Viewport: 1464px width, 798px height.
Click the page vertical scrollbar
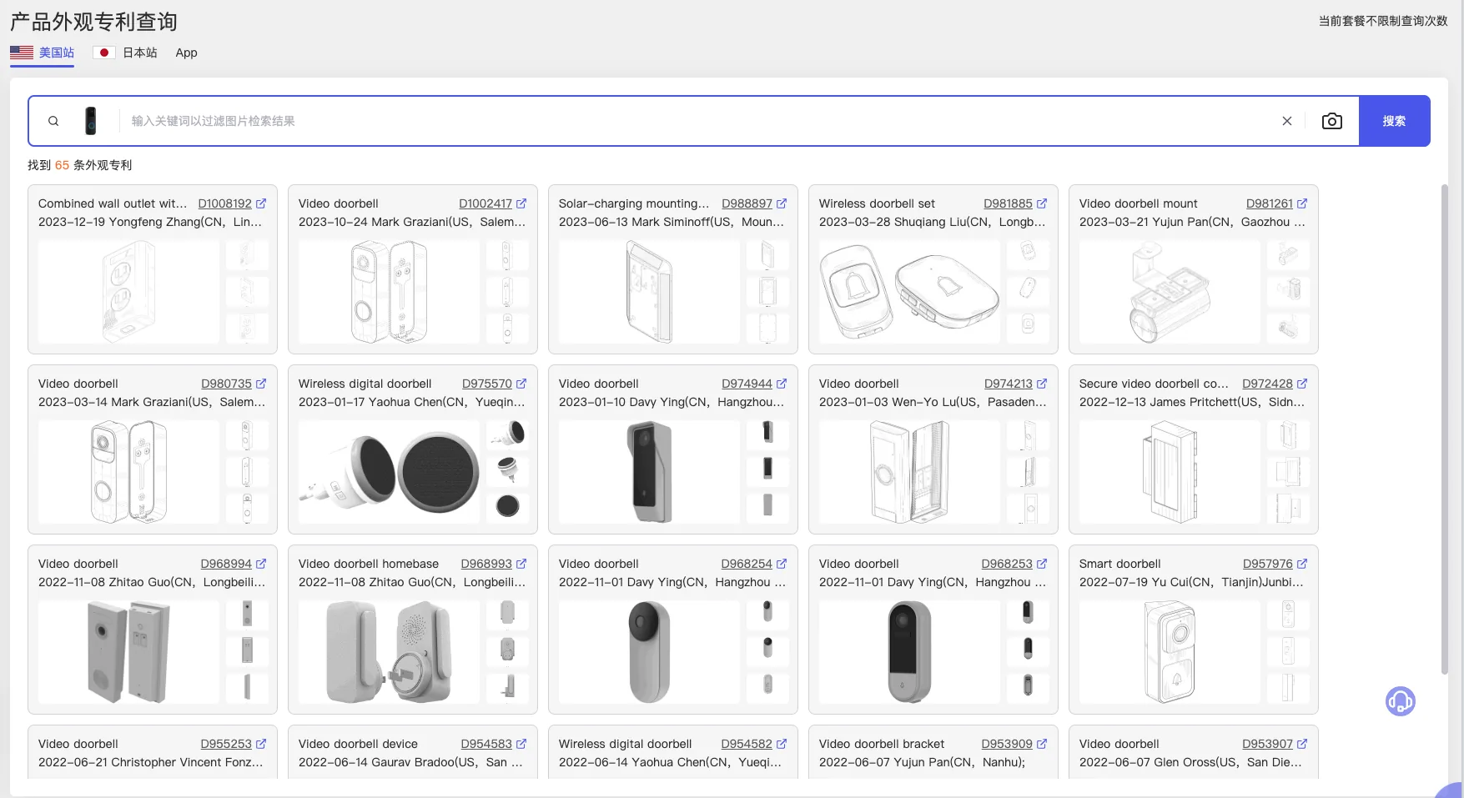pos(1445,428)
